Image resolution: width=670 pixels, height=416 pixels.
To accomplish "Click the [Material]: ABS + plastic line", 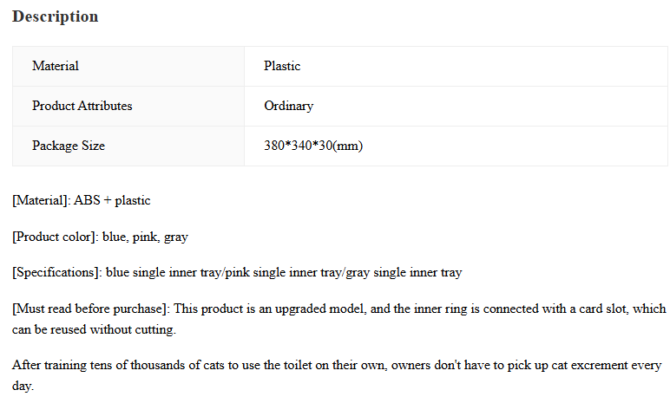I will tap(82, 200).
